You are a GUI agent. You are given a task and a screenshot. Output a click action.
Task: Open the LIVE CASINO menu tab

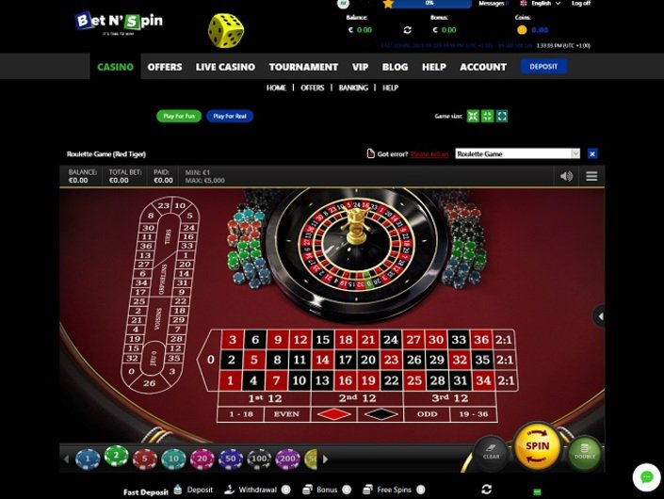tap(225, 67)
